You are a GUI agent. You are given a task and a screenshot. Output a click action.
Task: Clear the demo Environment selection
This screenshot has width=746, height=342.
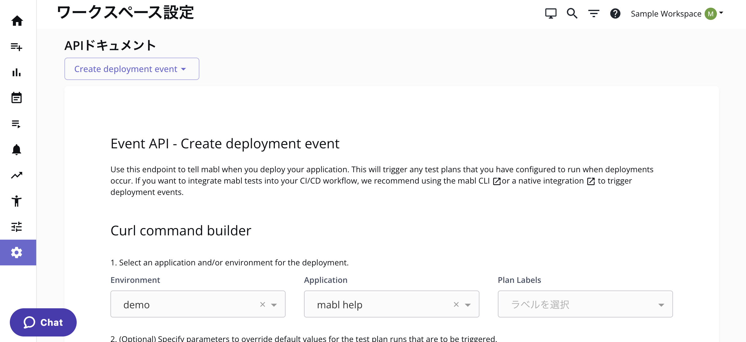point(263,304)
